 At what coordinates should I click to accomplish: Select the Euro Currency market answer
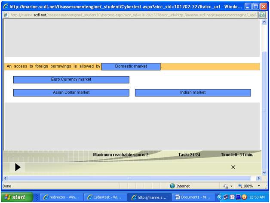(x=71, y=80)
